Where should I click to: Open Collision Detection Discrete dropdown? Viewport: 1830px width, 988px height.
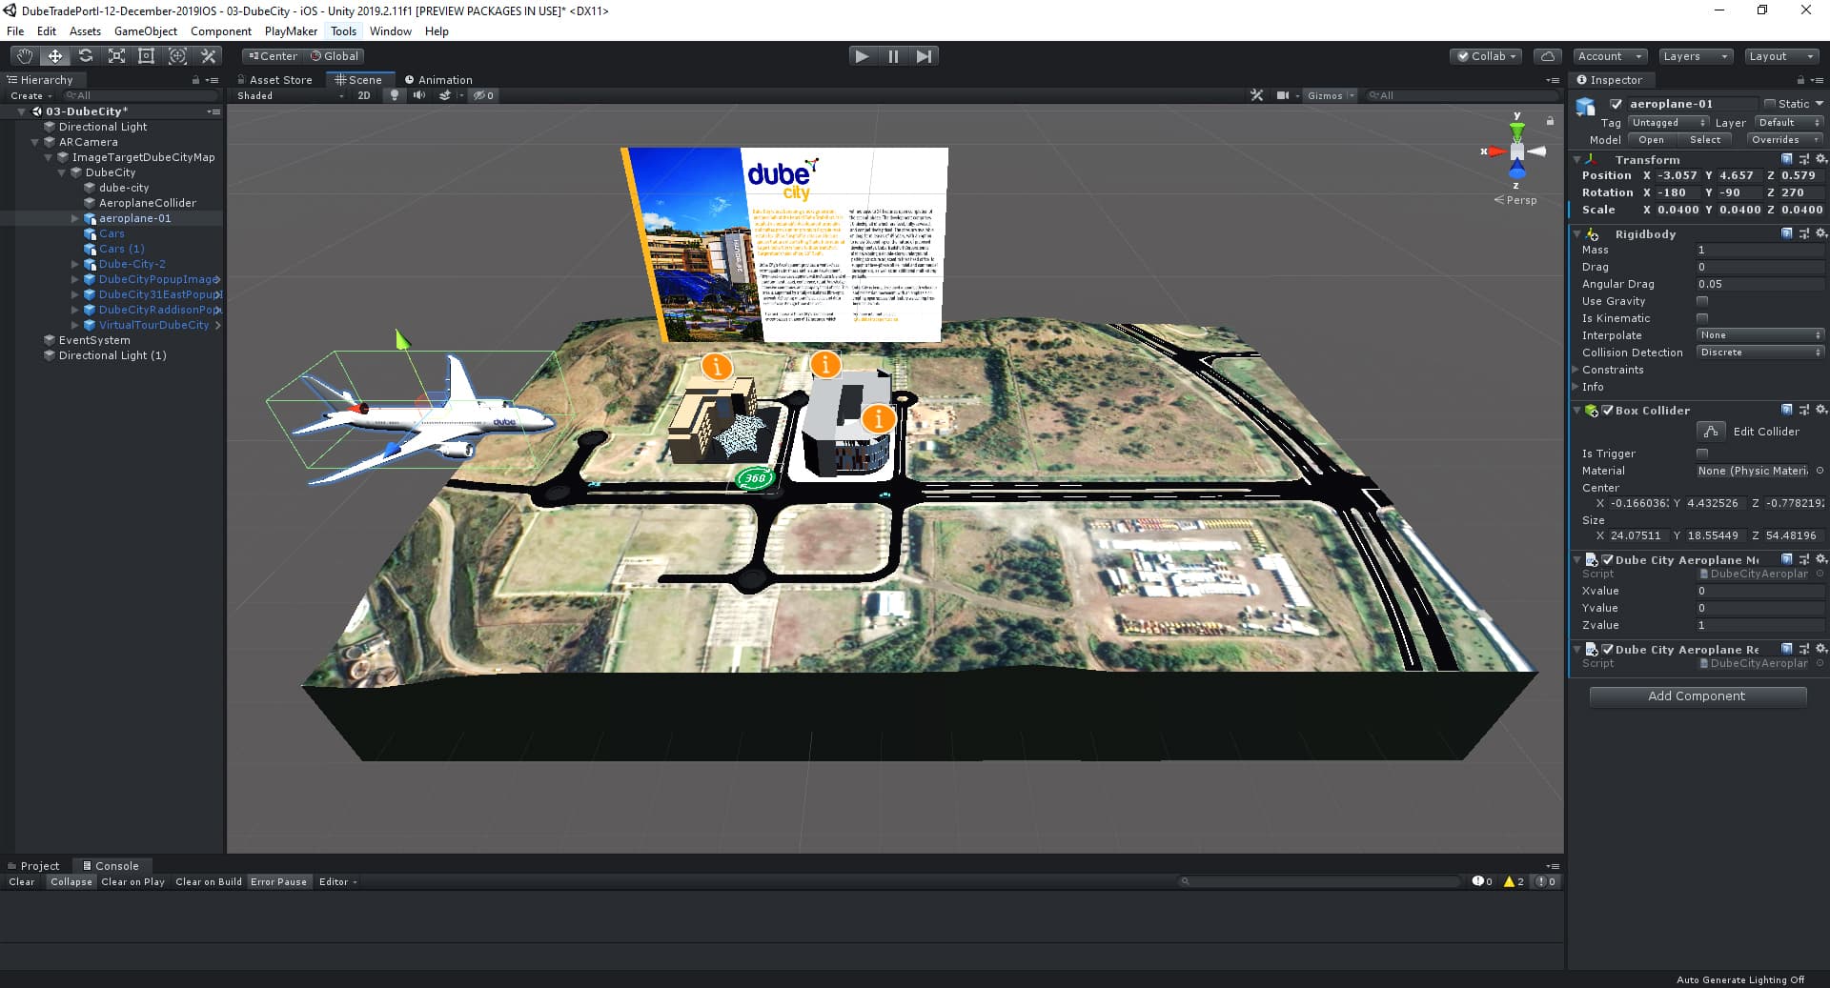[x=1760, y=353]
